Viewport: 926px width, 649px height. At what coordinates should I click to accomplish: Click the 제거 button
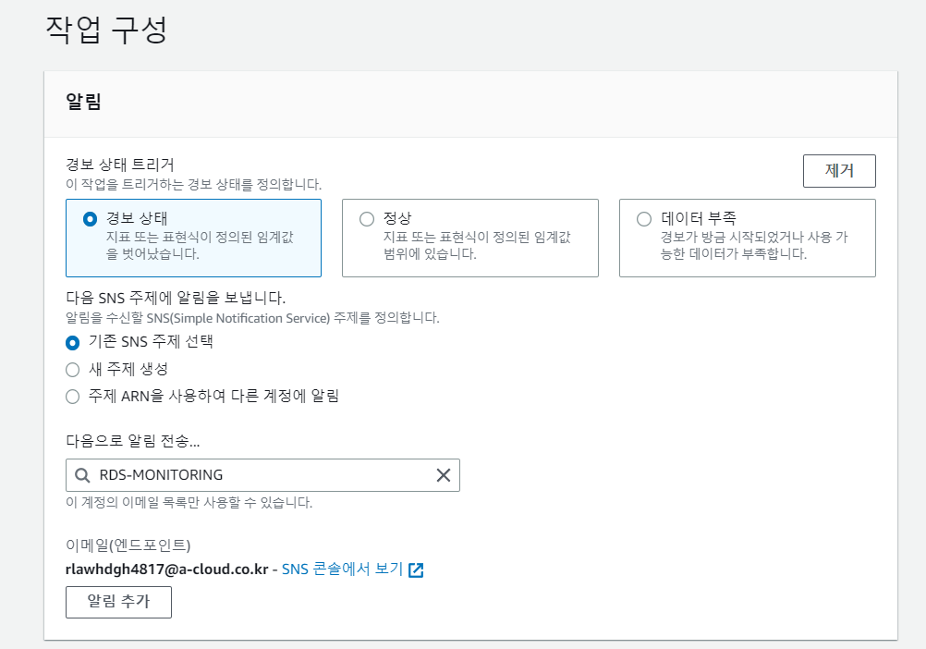pyautogui.click(x=839, y=171)
